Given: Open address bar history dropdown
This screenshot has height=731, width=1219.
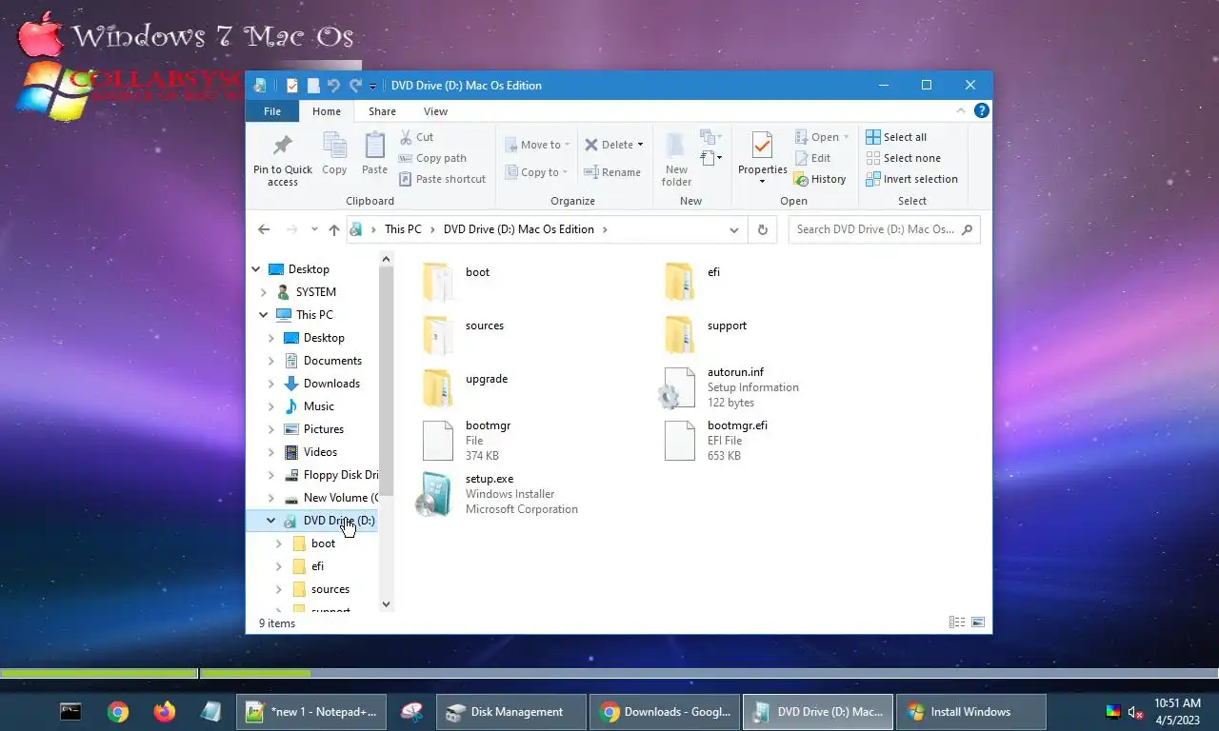Looking at the screenshot, I should (x=733, y=229).
